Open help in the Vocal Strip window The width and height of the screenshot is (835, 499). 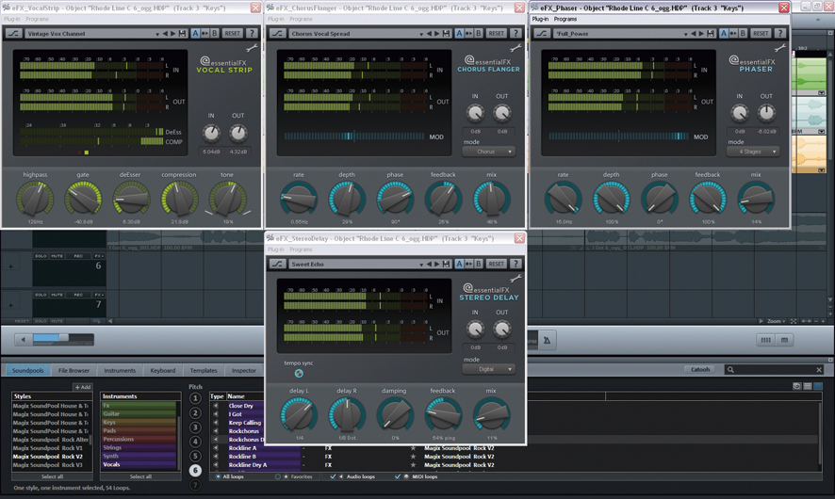click(252, 34)
